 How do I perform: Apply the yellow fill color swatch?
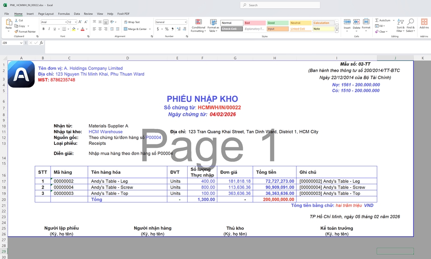72,29
